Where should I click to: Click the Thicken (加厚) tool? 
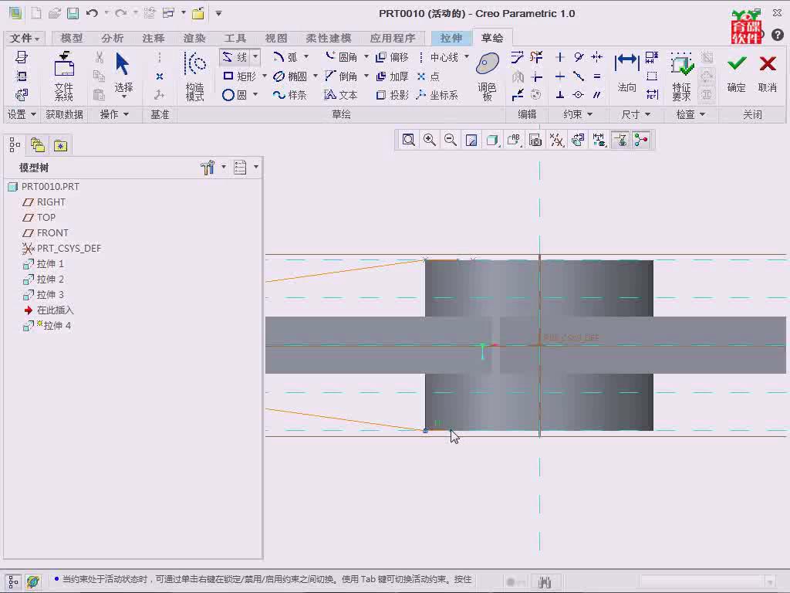pyautogui.click(x=393, y=76)
